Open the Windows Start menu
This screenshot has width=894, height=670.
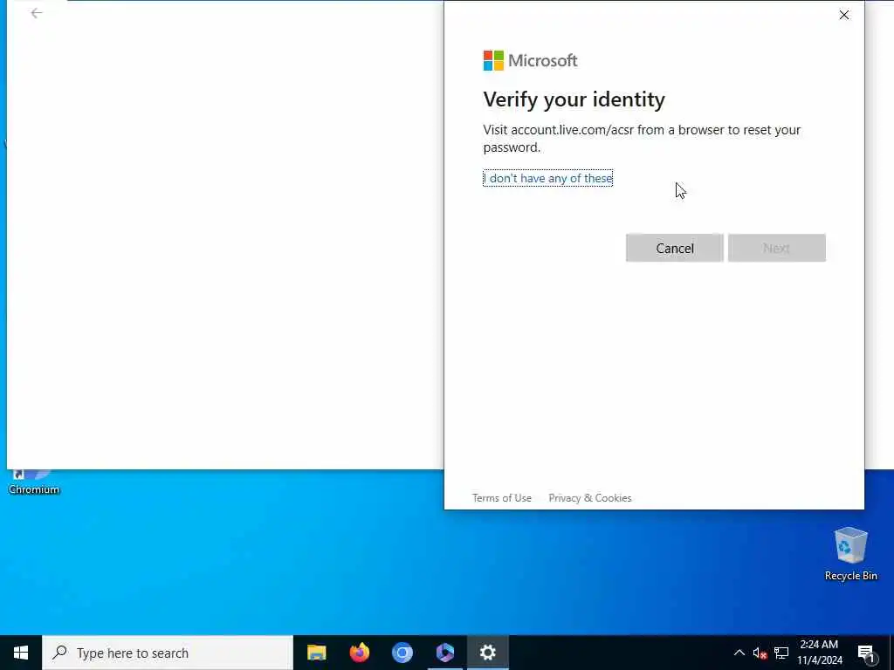21,653
